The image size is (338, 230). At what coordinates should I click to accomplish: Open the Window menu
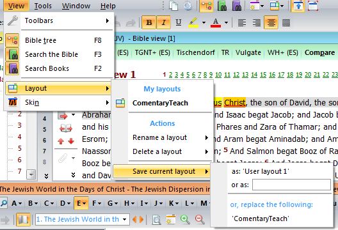point(76,6)
